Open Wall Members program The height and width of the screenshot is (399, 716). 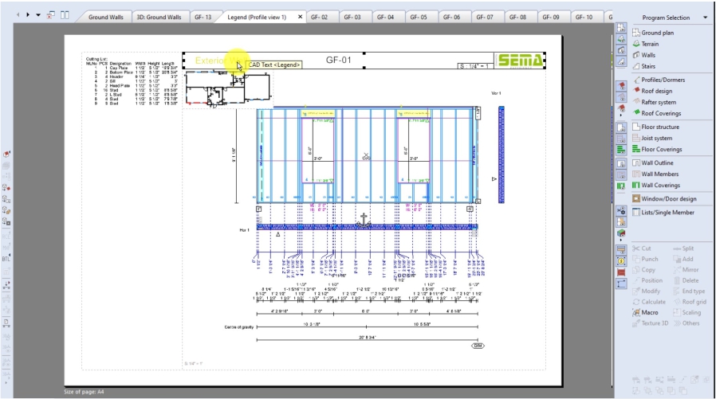659,174
